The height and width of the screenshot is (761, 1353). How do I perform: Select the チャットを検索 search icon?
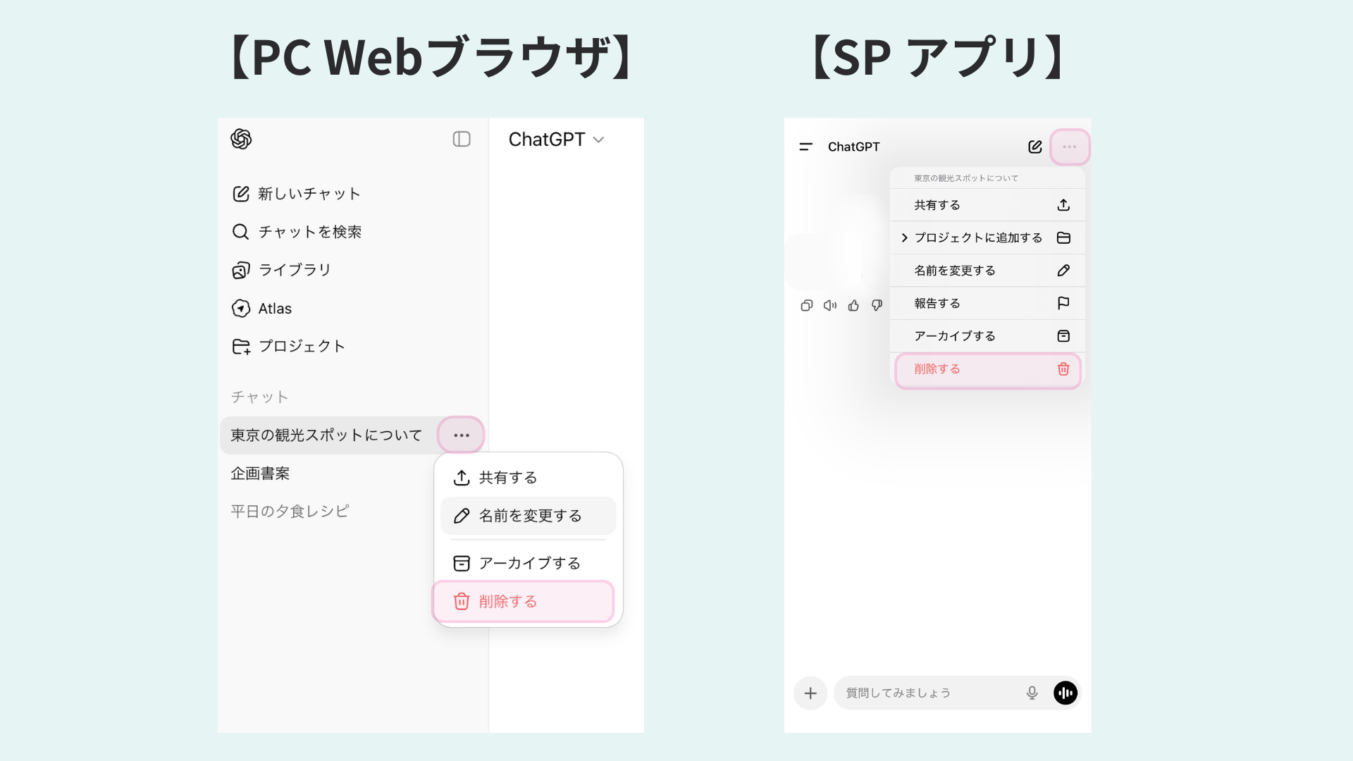point(240,231)
